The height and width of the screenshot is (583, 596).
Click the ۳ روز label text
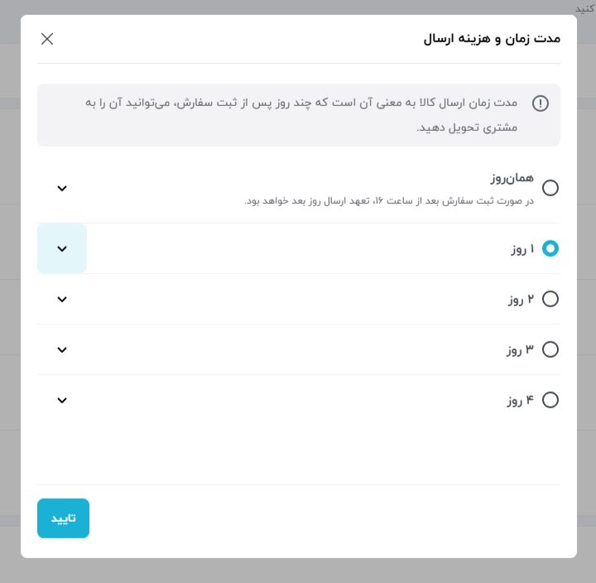[x=521, y=349]
